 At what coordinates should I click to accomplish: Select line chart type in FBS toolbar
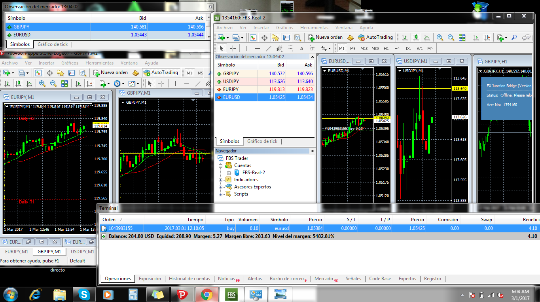[427, 37]
